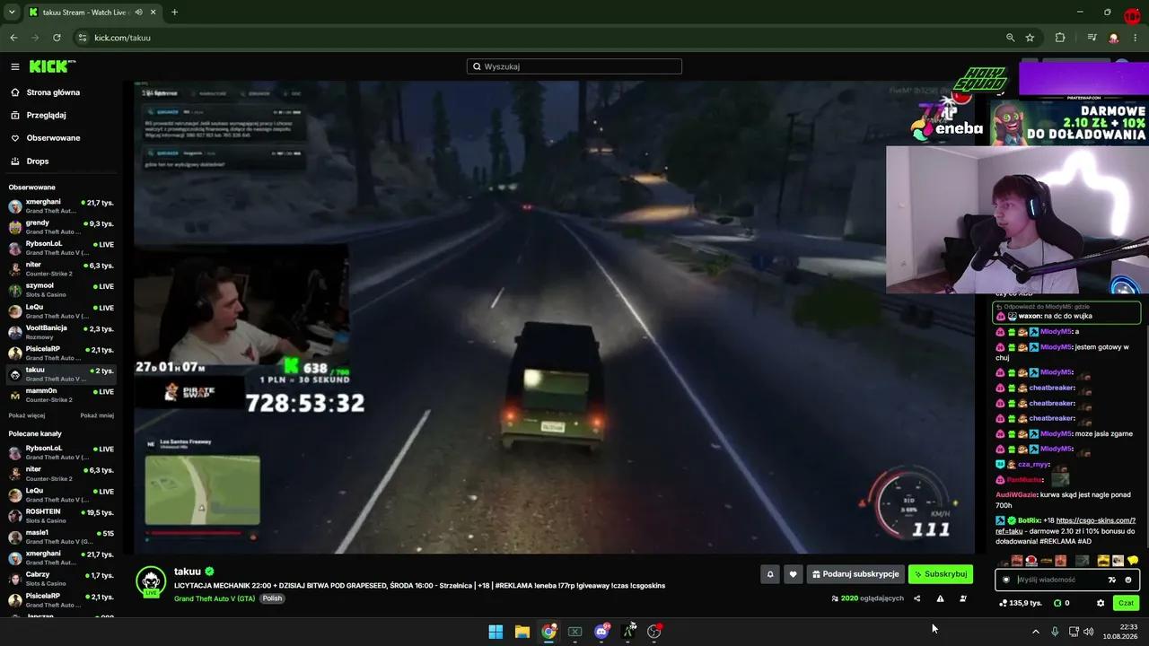This screenshot has height=646, width=1149.
Task: Open the hamburger sidebar menu
Action: [15, 66]
